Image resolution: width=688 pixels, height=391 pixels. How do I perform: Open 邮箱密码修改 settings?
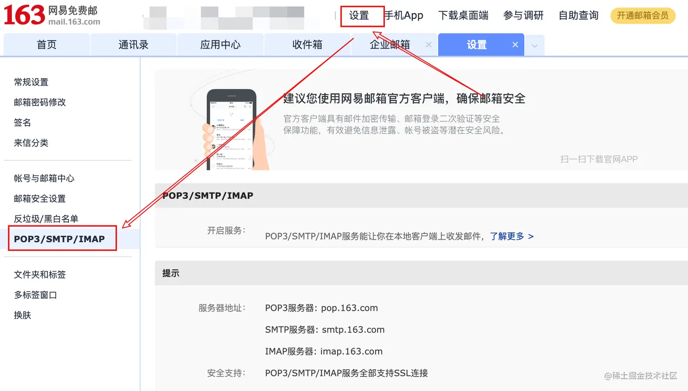[40, 102]
